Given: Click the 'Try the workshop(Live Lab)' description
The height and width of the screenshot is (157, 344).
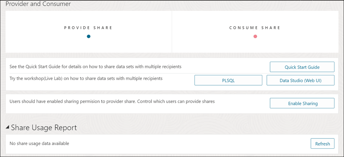Looking at the screenshot, I should [x=86, y=79].
